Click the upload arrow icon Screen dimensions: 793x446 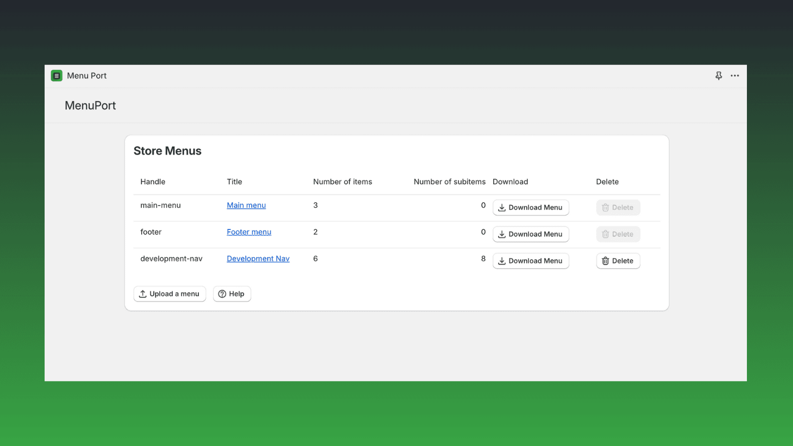point(143,294)
